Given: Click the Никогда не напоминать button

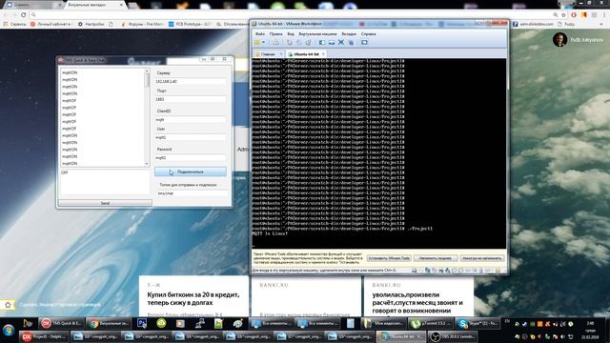Looking at the screenshot, I should pos(482,258).
